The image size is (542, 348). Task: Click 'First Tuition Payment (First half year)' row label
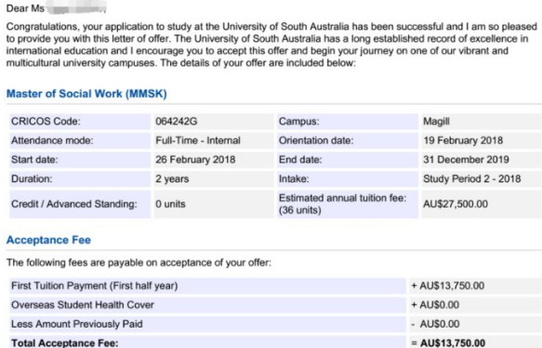click(x=95, y=286)
